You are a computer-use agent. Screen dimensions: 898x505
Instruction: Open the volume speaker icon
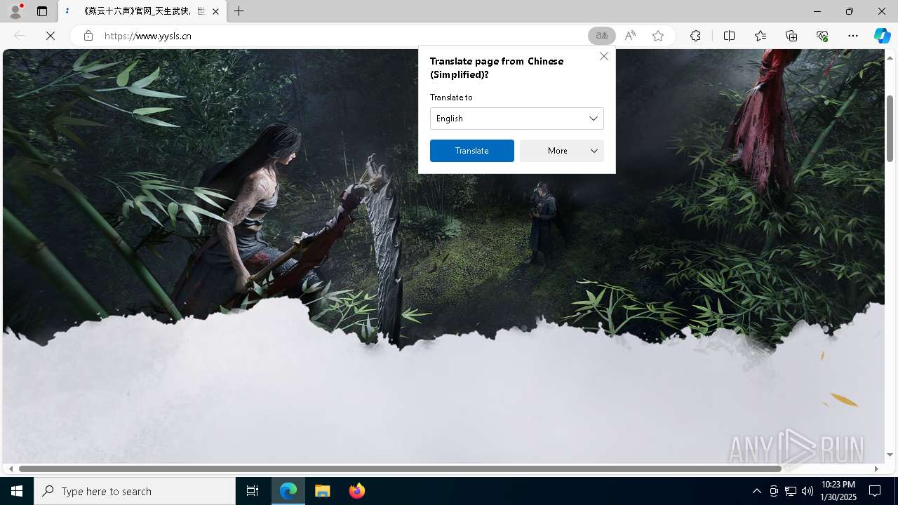coord(807,491)
